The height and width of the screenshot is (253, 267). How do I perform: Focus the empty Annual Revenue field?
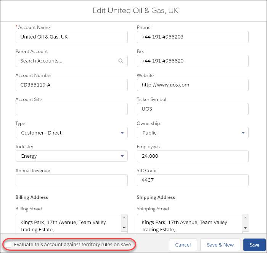coord(72,180)
